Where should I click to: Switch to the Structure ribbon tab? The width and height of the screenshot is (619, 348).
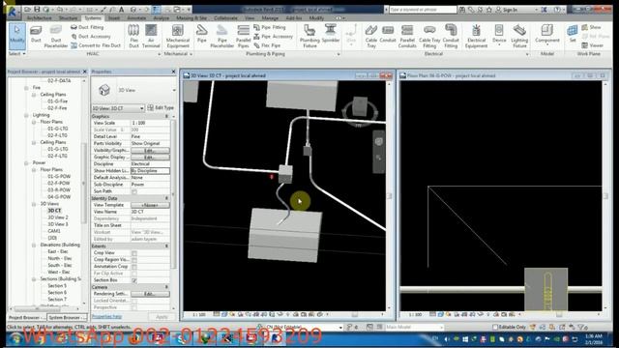click(68, 18)
